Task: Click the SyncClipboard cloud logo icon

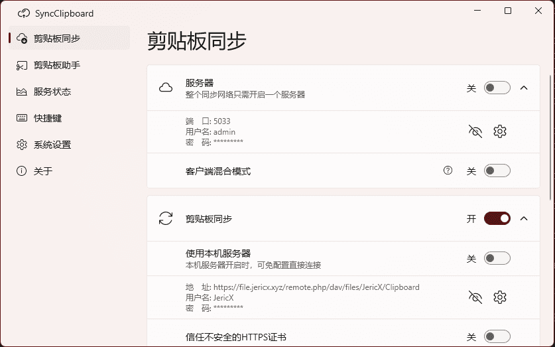Action: (x=24, y=13)
